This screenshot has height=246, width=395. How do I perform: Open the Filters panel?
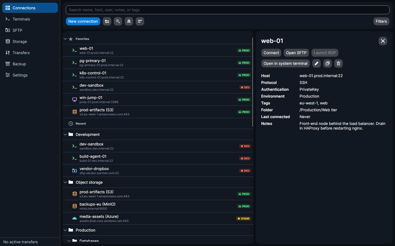pos(381,21)
